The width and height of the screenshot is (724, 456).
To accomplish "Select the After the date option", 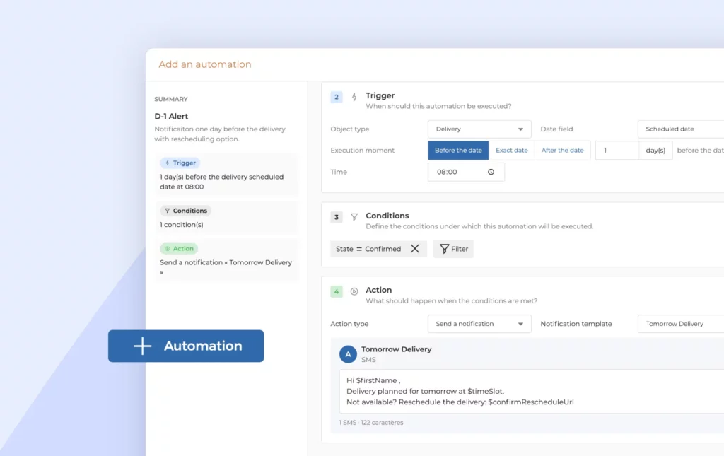I will pos(562,151).
